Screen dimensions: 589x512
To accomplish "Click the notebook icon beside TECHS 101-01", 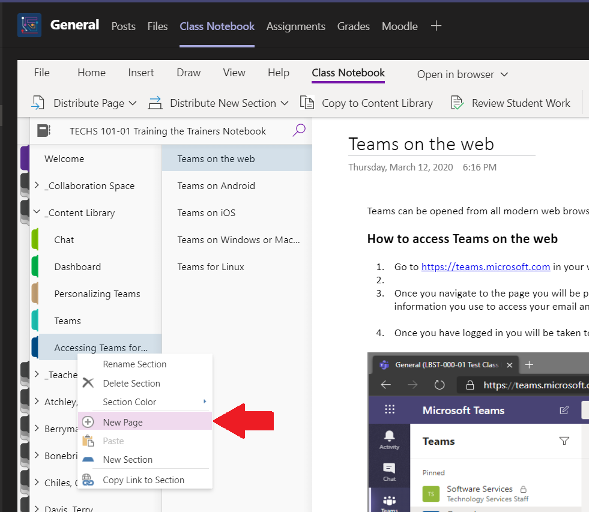I will [43, 131].
